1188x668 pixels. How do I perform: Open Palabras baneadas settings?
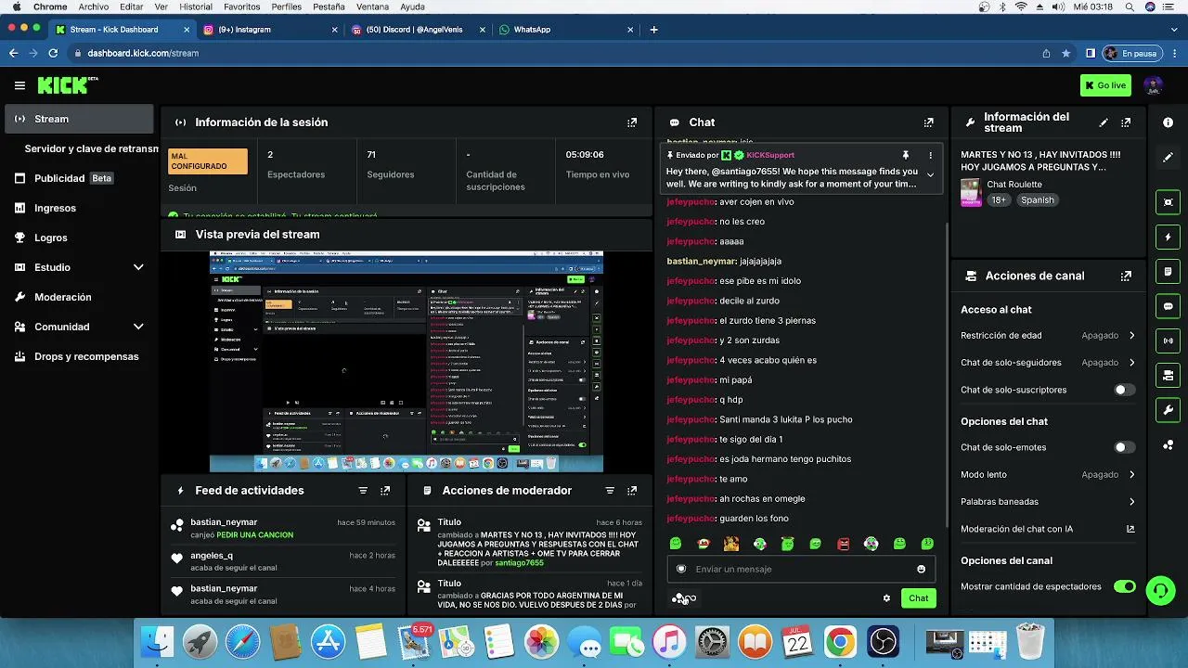(x=1048, y=502)
